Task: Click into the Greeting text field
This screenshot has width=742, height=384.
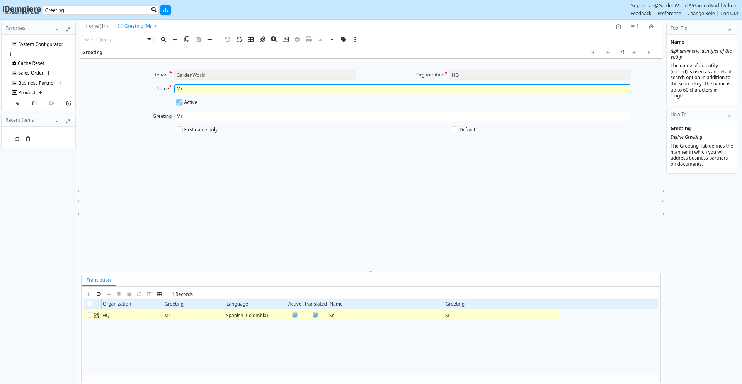Action: tap(402, 116)
